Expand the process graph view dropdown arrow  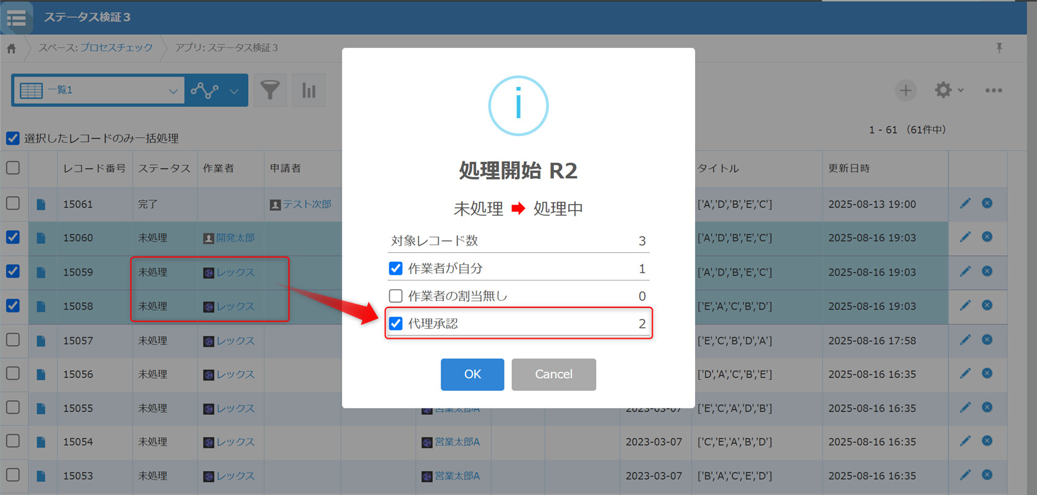pos(234,91)
